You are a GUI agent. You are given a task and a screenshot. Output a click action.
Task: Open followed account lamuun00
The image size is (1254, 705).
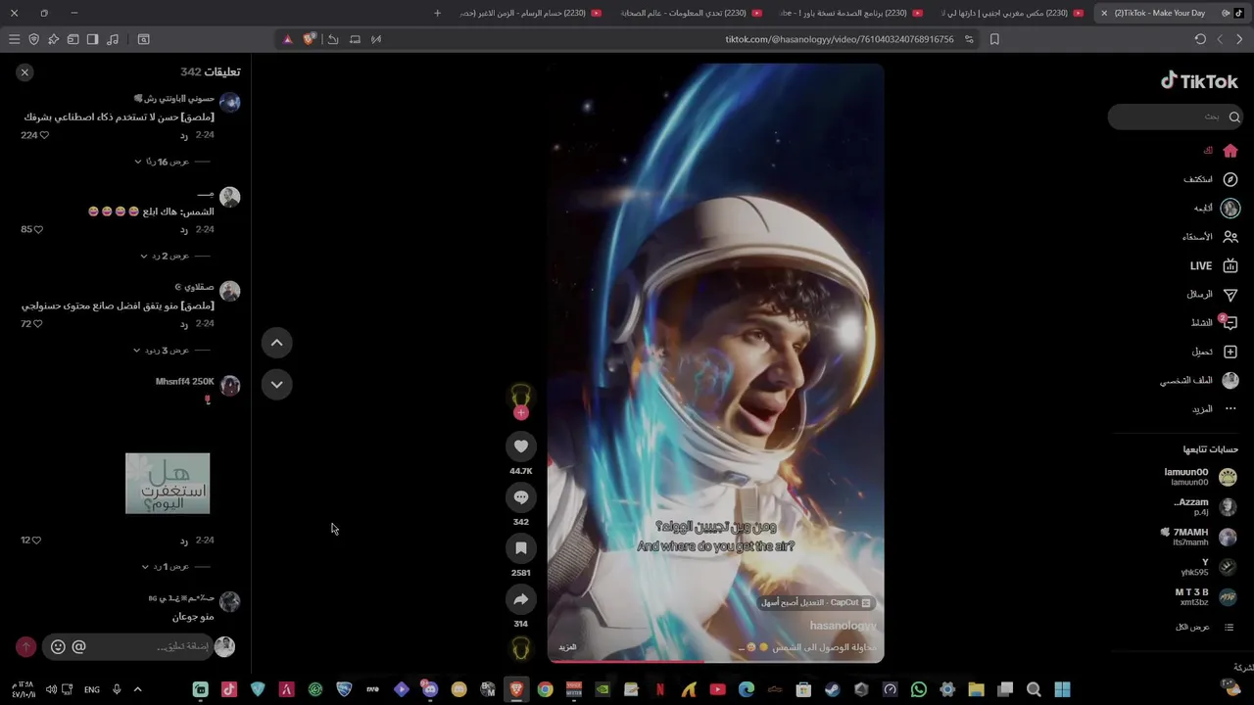coord(1199,477)
